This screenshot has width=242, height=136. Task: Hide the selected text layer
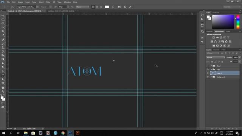coord(208,73)
